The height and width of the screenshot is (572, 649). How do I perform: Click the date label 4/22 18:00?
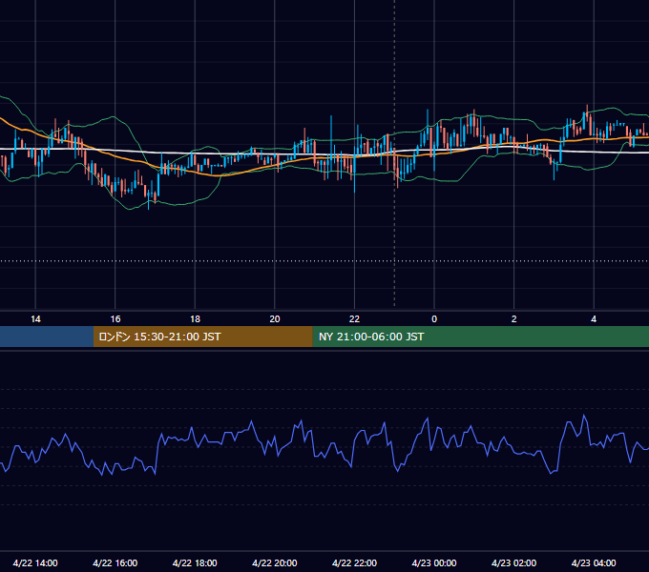pos(195,562)
